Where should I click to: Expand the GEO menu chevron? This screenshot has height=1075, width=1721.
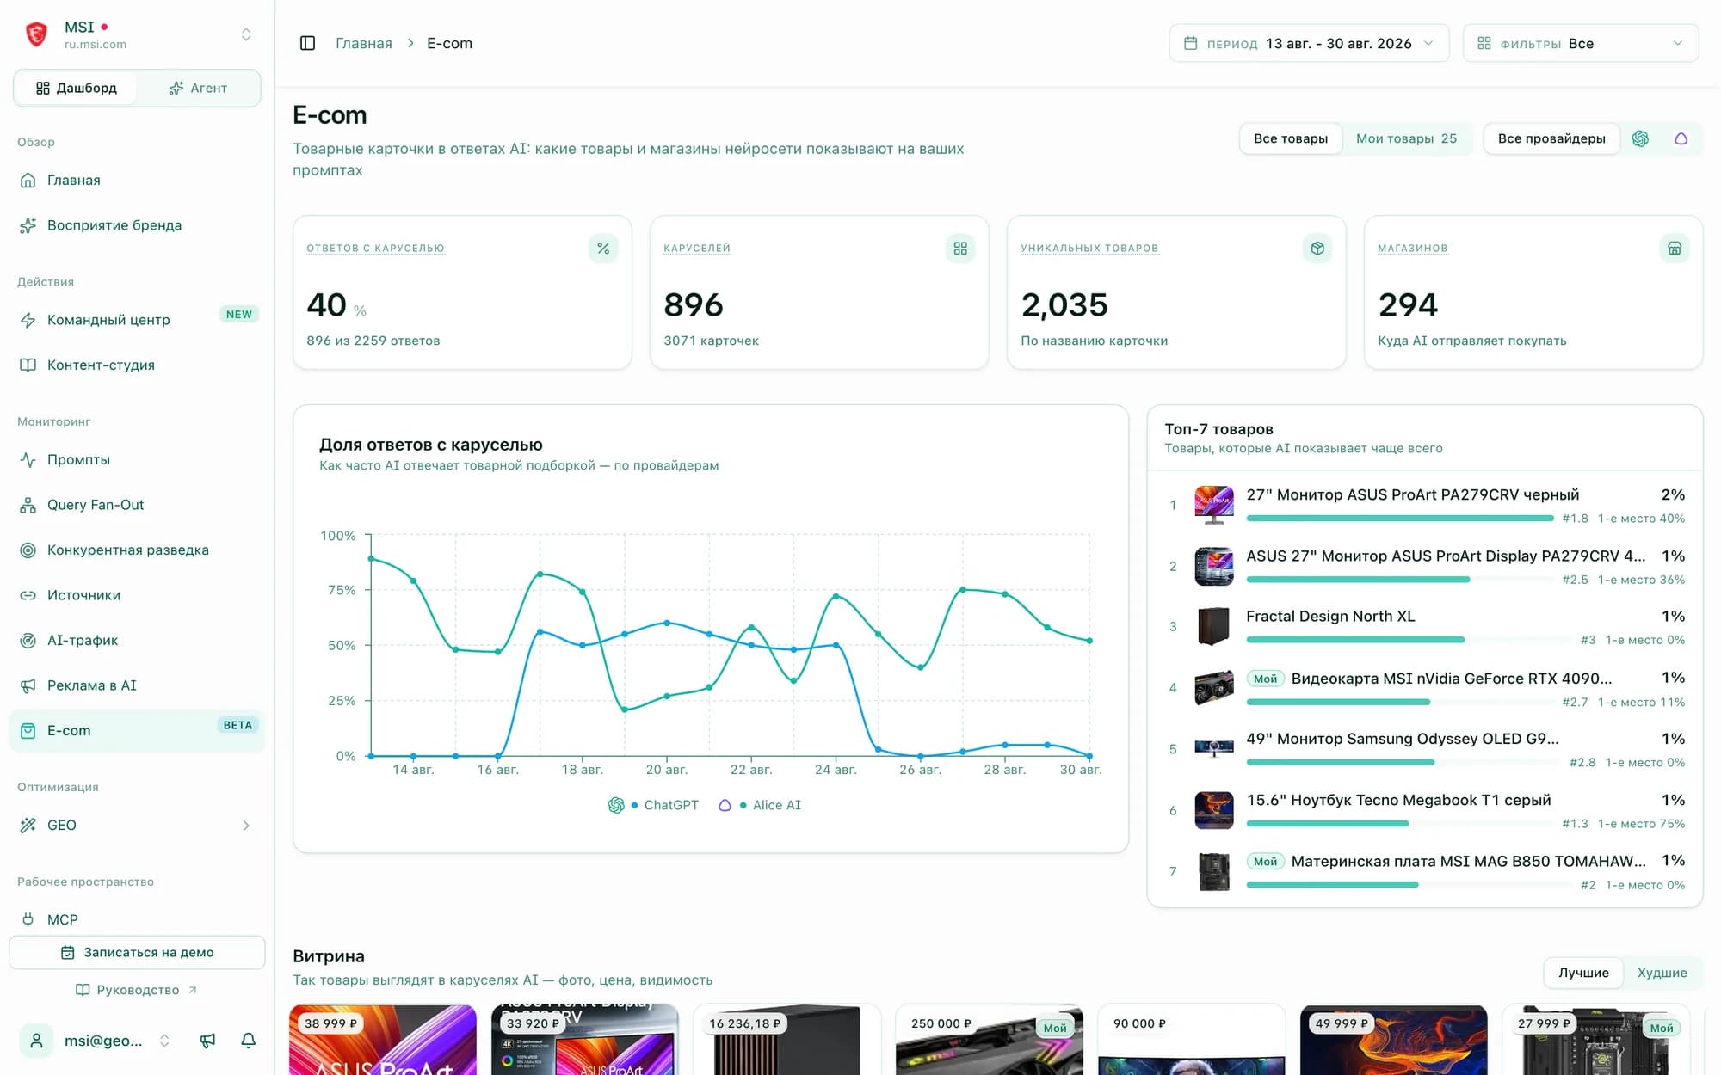246,826
